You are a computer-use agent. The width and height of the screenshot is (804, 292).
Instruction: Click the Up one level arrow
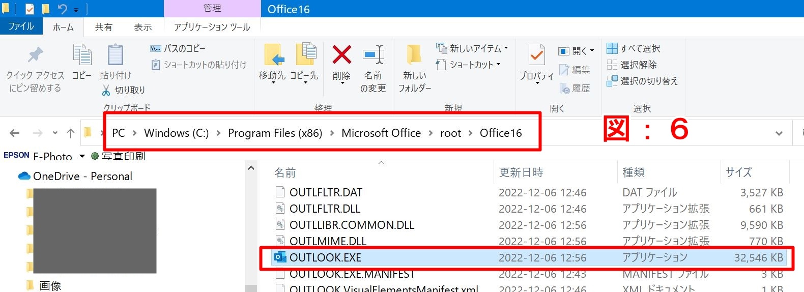71,133
